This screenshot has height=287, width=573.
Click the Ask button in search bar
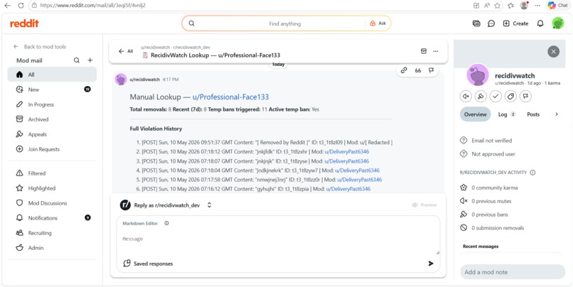tap(378, 23)
